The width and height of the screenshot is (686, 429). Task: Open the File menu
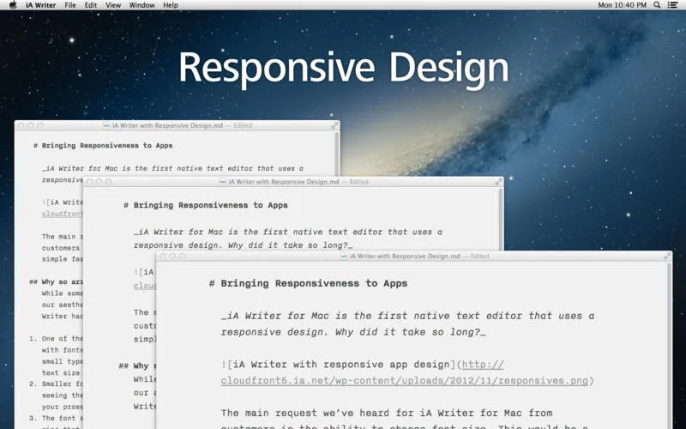coord(70,5)
